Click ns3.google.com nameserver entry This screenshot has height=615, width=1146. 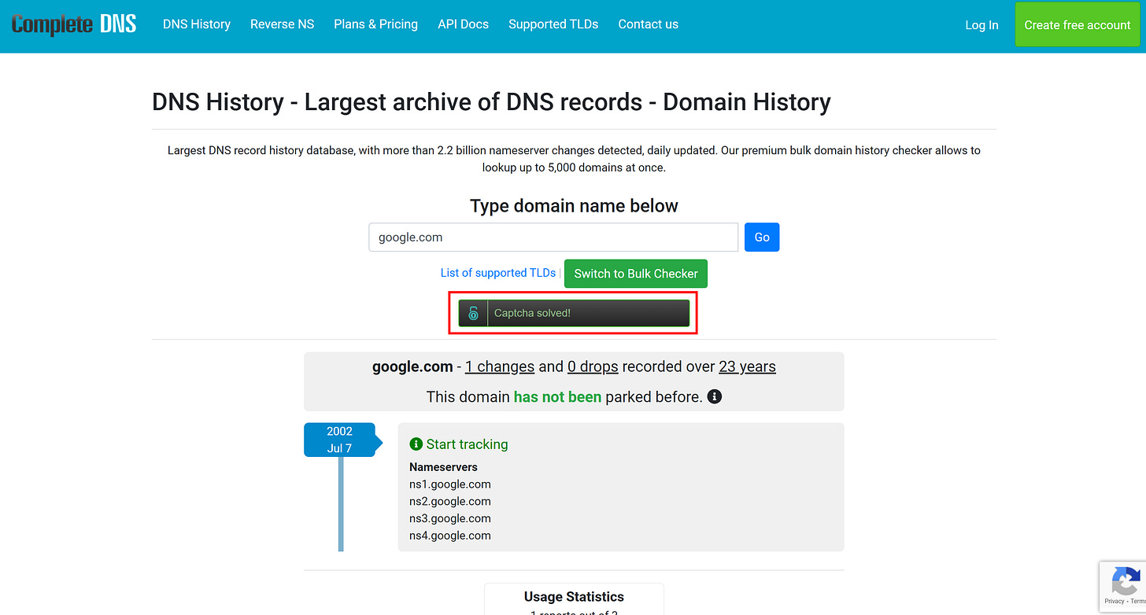450,518
